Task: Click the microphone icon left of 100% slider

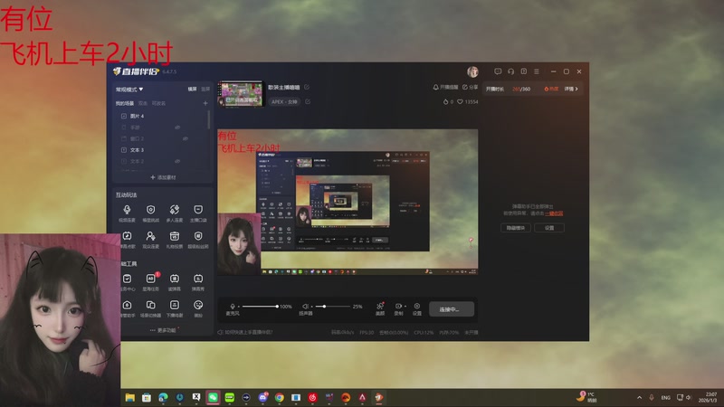Action: [233, 307]
